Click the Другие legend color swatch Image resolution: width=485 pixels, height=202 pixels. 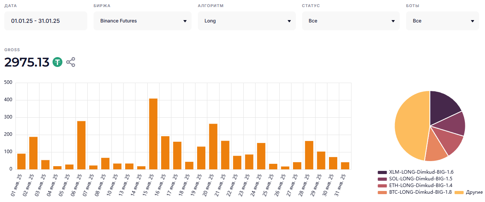[x=459, y=192]
